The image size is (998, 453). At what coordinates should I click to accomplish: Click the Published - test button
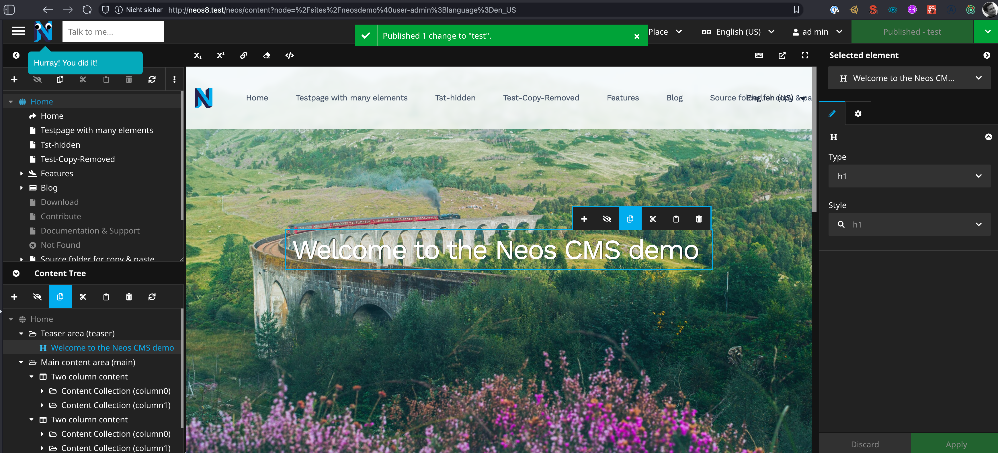[912, 32]
